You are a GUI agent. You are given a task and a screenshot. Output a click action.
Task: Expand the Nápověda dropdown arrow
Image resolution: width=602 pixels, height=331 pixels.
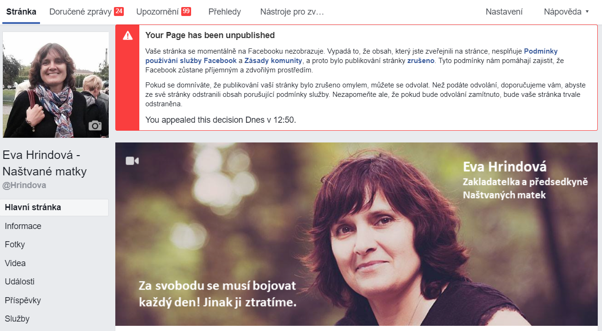(587, 12)
